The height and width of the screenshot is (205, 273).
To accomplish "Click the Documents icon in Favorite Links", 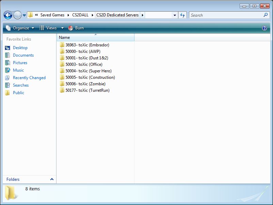I will point(7,55).
